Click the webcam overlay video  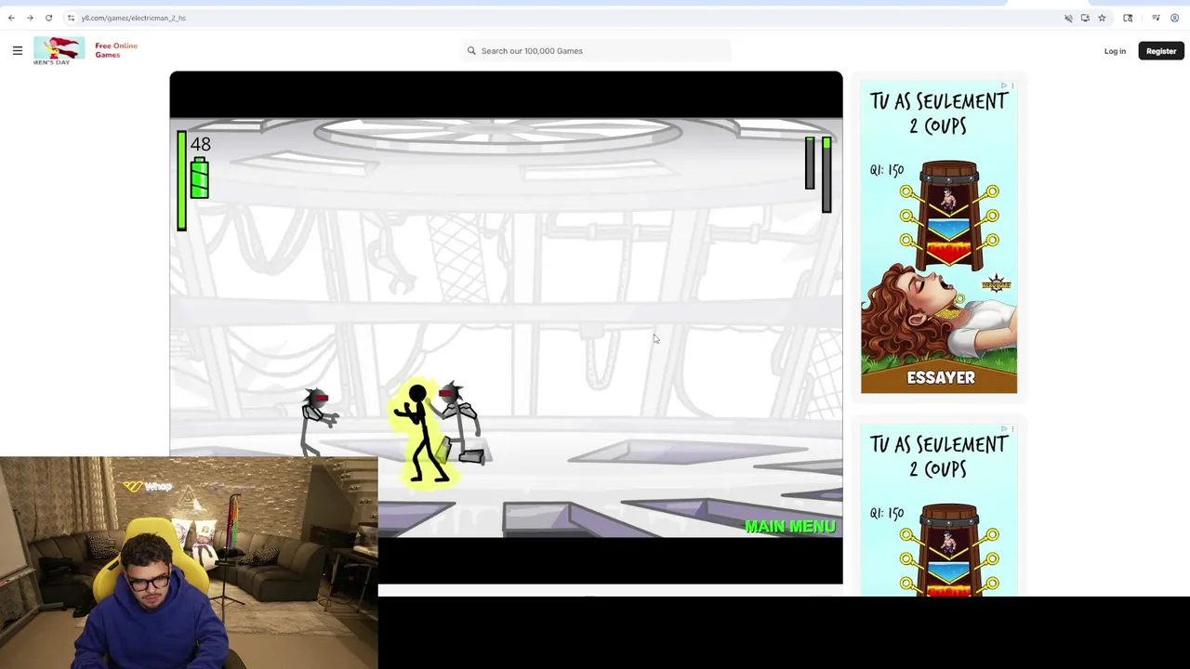(x=189, y=563)
